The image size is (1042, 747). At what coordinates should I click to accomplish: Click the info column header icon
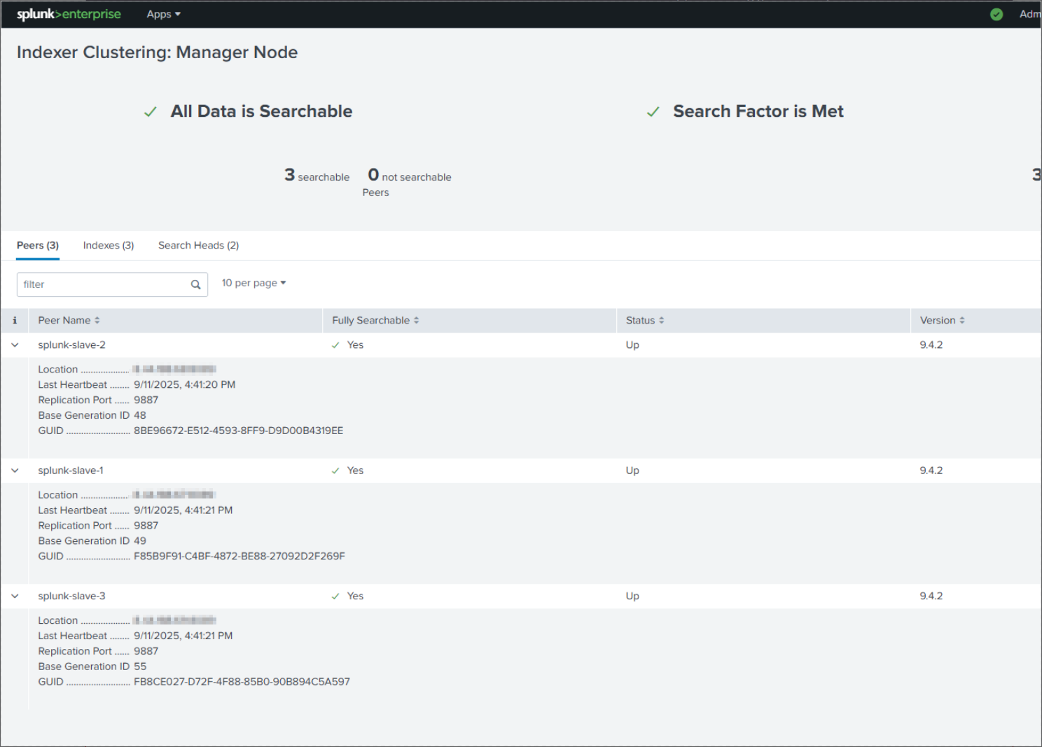[x=15, y=321]
